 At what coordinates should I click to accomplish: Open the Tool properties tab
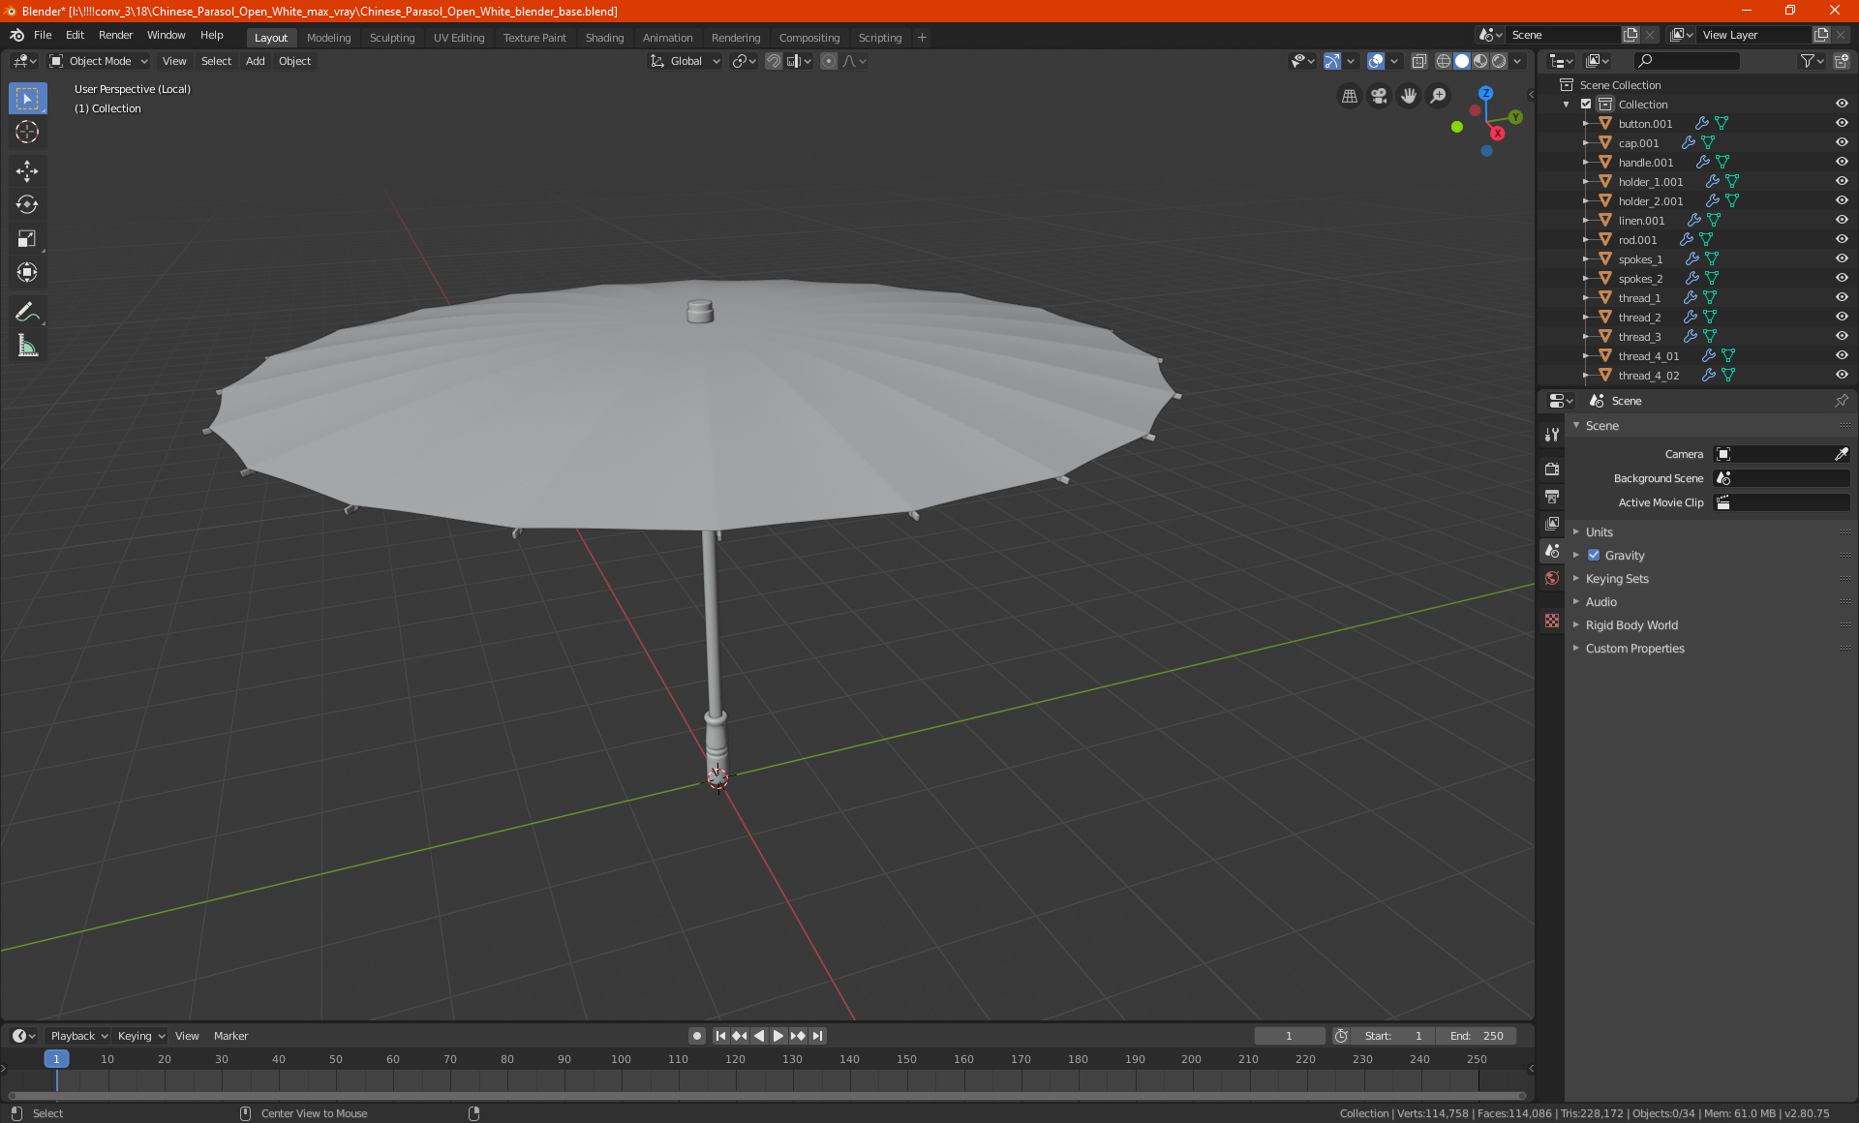[1552, 435]
